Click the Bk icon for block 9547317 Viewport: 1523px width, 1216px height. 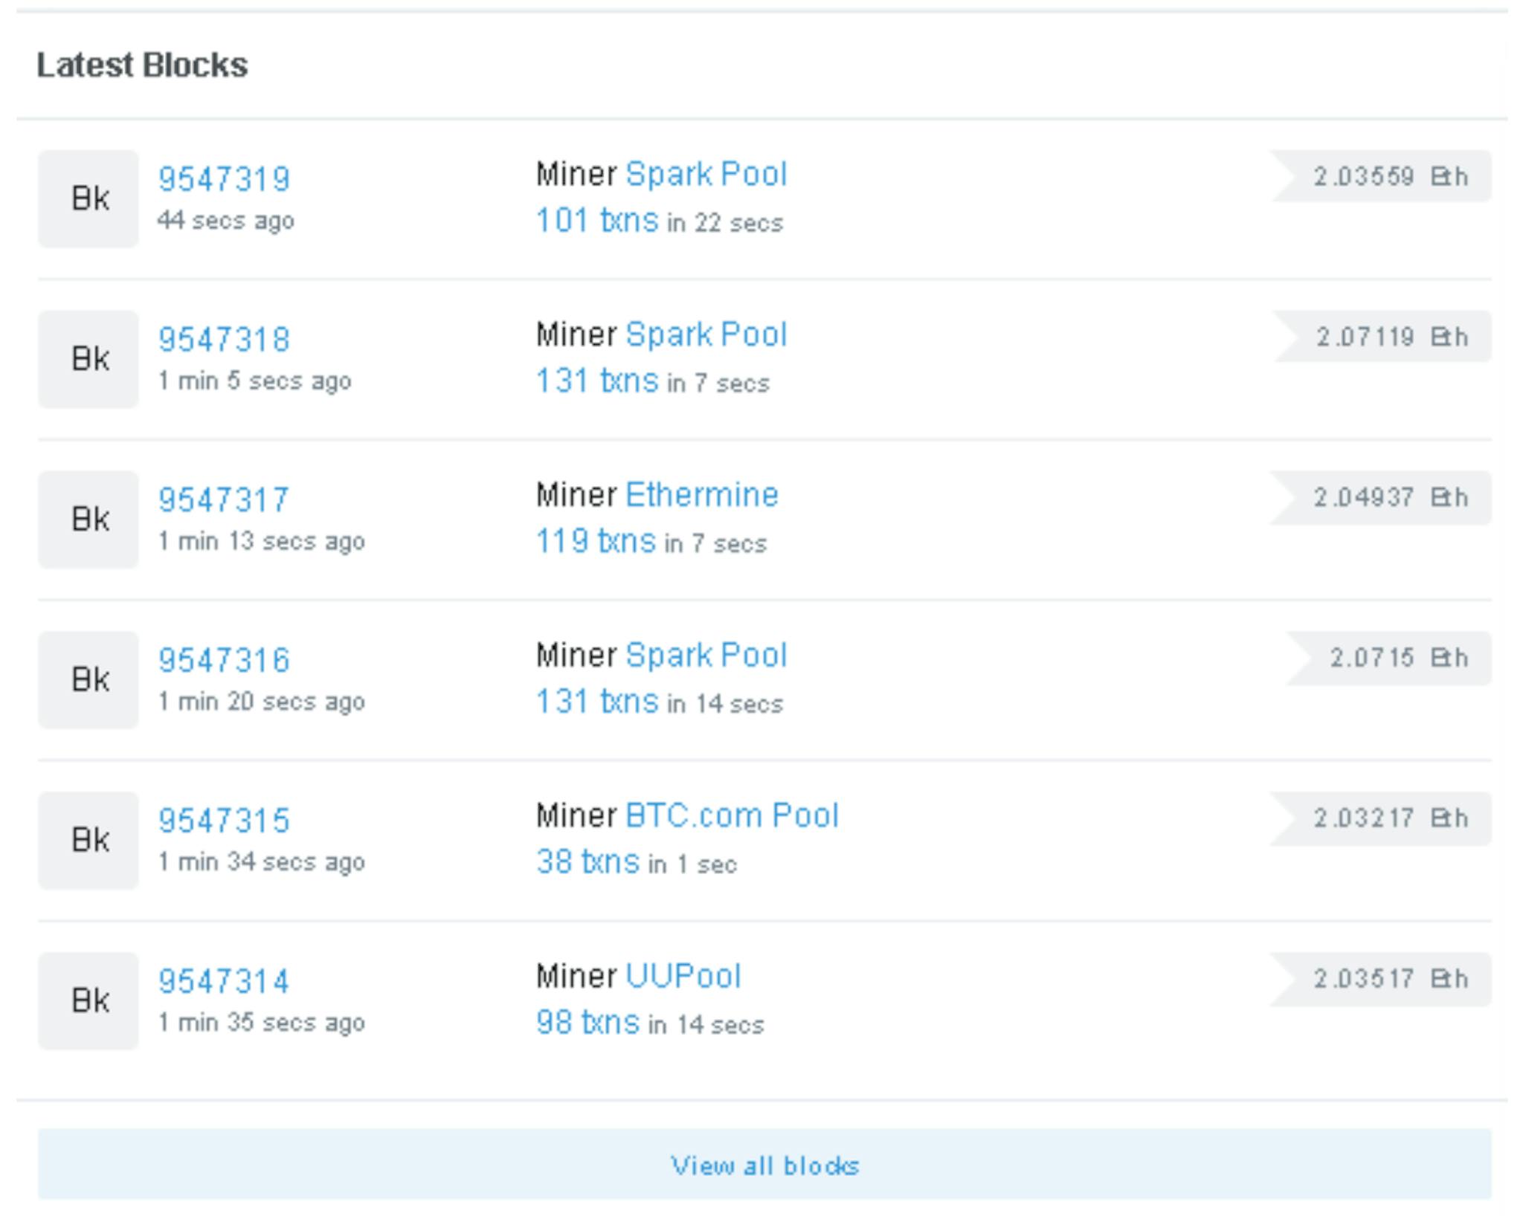(88, 520)
